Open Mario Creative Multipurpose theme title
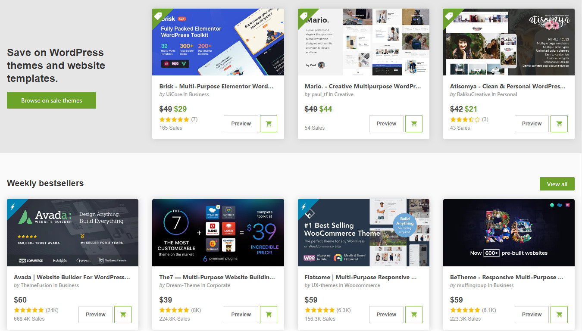The width and height of the screenshot is (582, 331). 363,86
